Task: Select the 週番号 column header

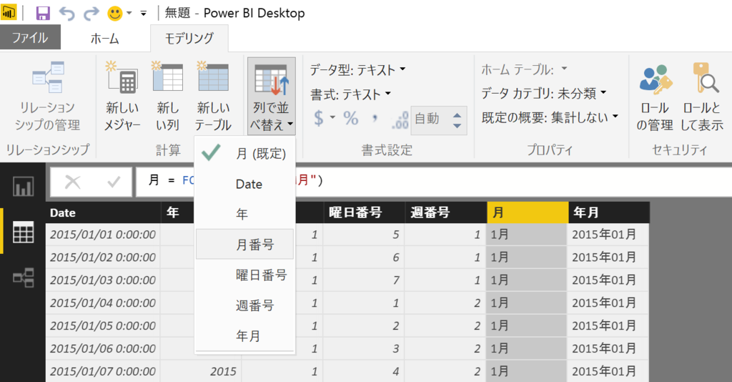Action: click(x=445, y=212)
